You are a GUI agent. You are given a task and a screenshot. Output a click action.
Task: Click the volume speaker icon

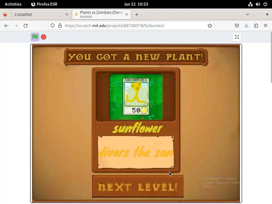(258, 4)
